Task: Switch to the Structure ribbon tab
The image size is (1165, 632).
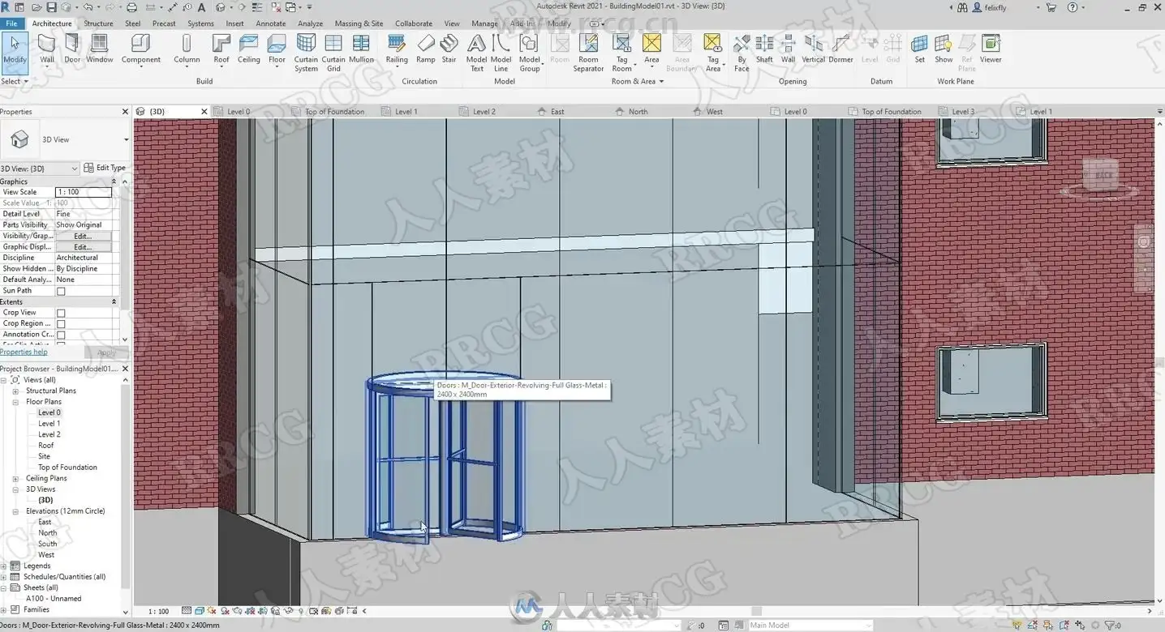Action: click(98, 23)
